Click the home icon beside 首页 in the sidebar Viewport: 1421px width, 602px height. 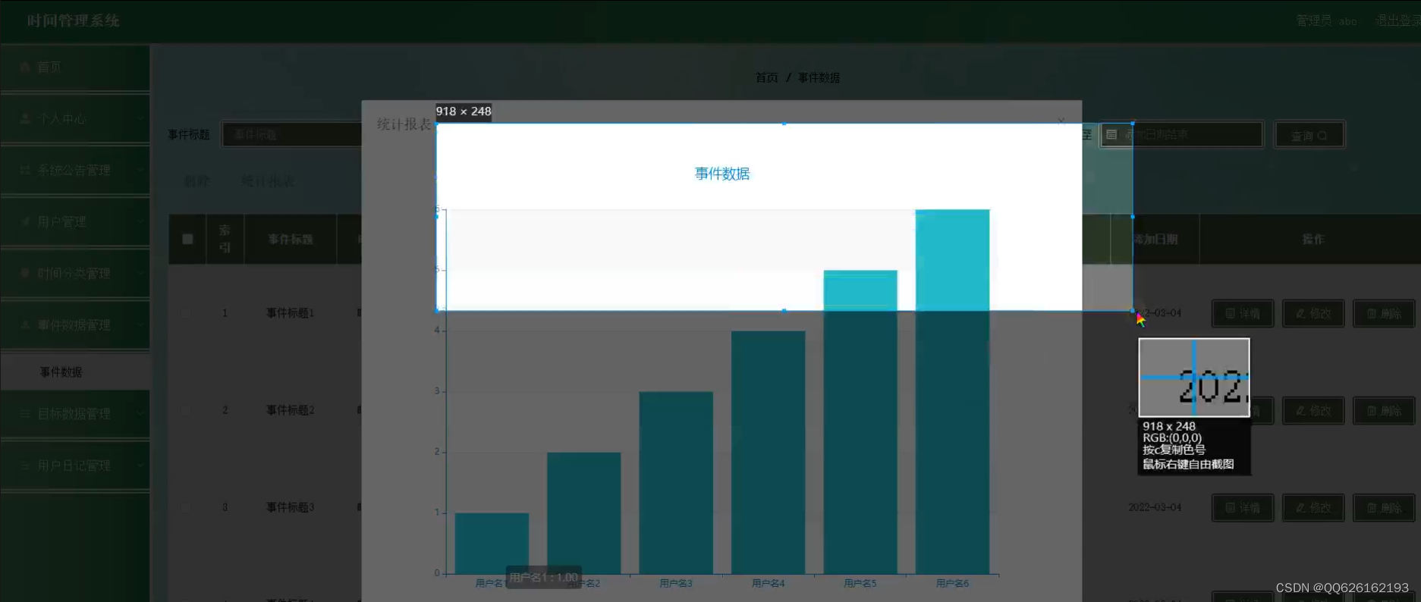[25, 67]
